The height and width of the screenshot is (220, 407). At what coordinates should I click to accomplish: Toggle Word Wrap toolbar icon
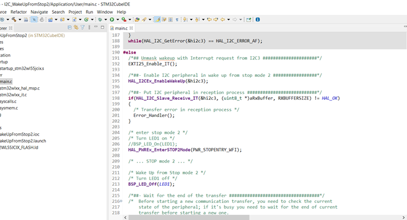coord(164,19)
